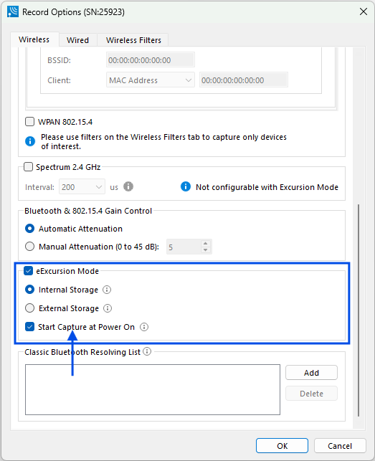Image resolution: width=375 pixels, height=461 pixels.
Task: Click blue info icon beside Wireless Filters tip
Action: tap(30, 141)
